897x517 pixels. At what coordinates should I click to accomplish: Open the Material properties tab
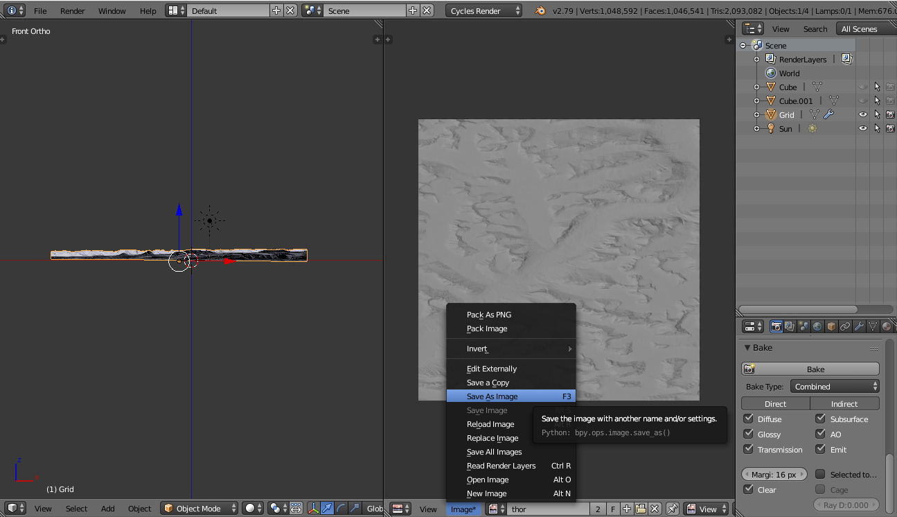[x=887, y=326]
